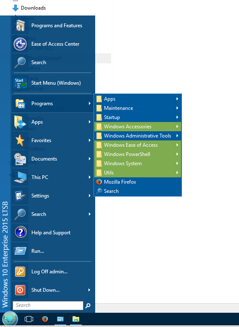Select Search entry in Programs submenu
The height and width of the screenshot is (327, 239).
(138, 191)
